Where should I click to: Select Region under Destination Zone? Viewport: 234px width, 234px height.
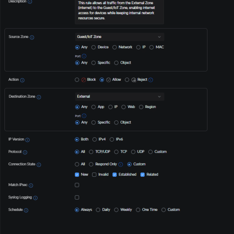click(x=141, y=107)
